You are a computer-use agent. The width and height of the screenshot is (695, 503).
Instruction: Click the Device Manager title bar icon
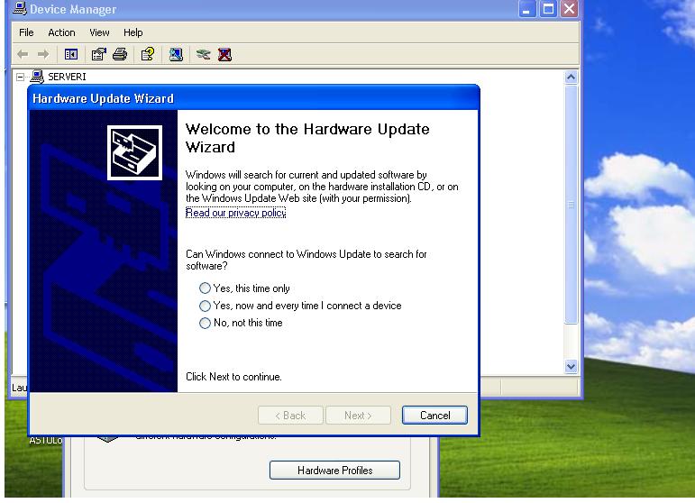pyautogui.click(x=20, y=8)
